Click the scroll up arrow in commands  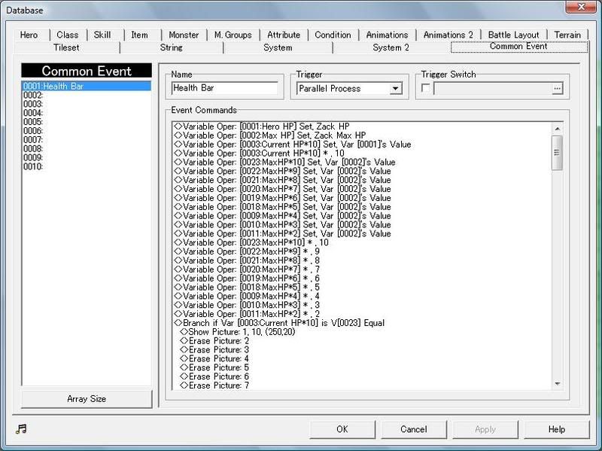(x=557, y=129)
